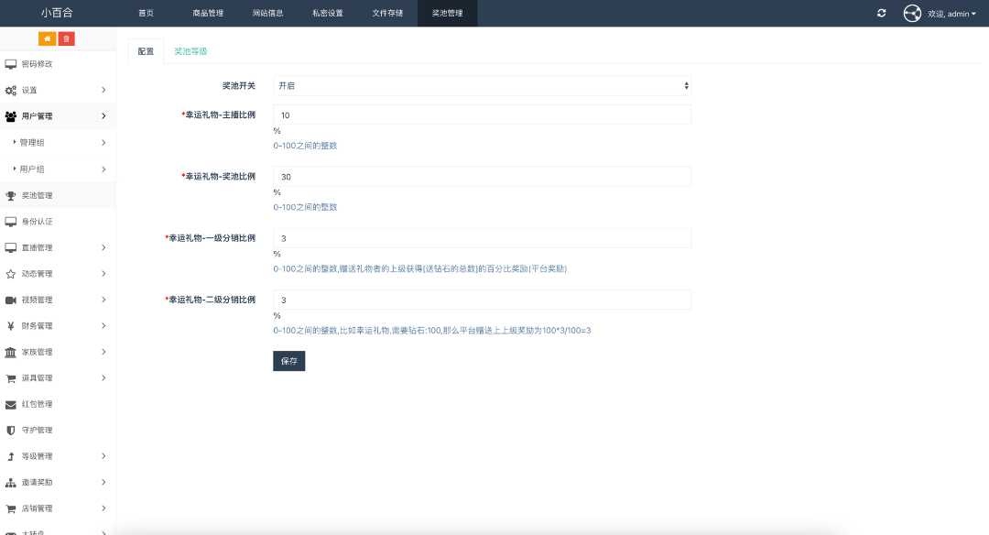Screen dimensions: 989x535
Task: Click the yen icon beside 财务管理
Action: pos(11,325)
